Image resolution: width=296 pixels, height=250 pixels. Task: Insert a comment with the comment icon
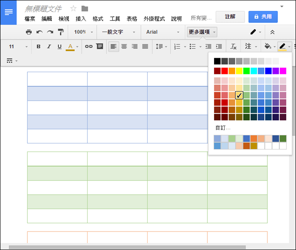(100, 46)
